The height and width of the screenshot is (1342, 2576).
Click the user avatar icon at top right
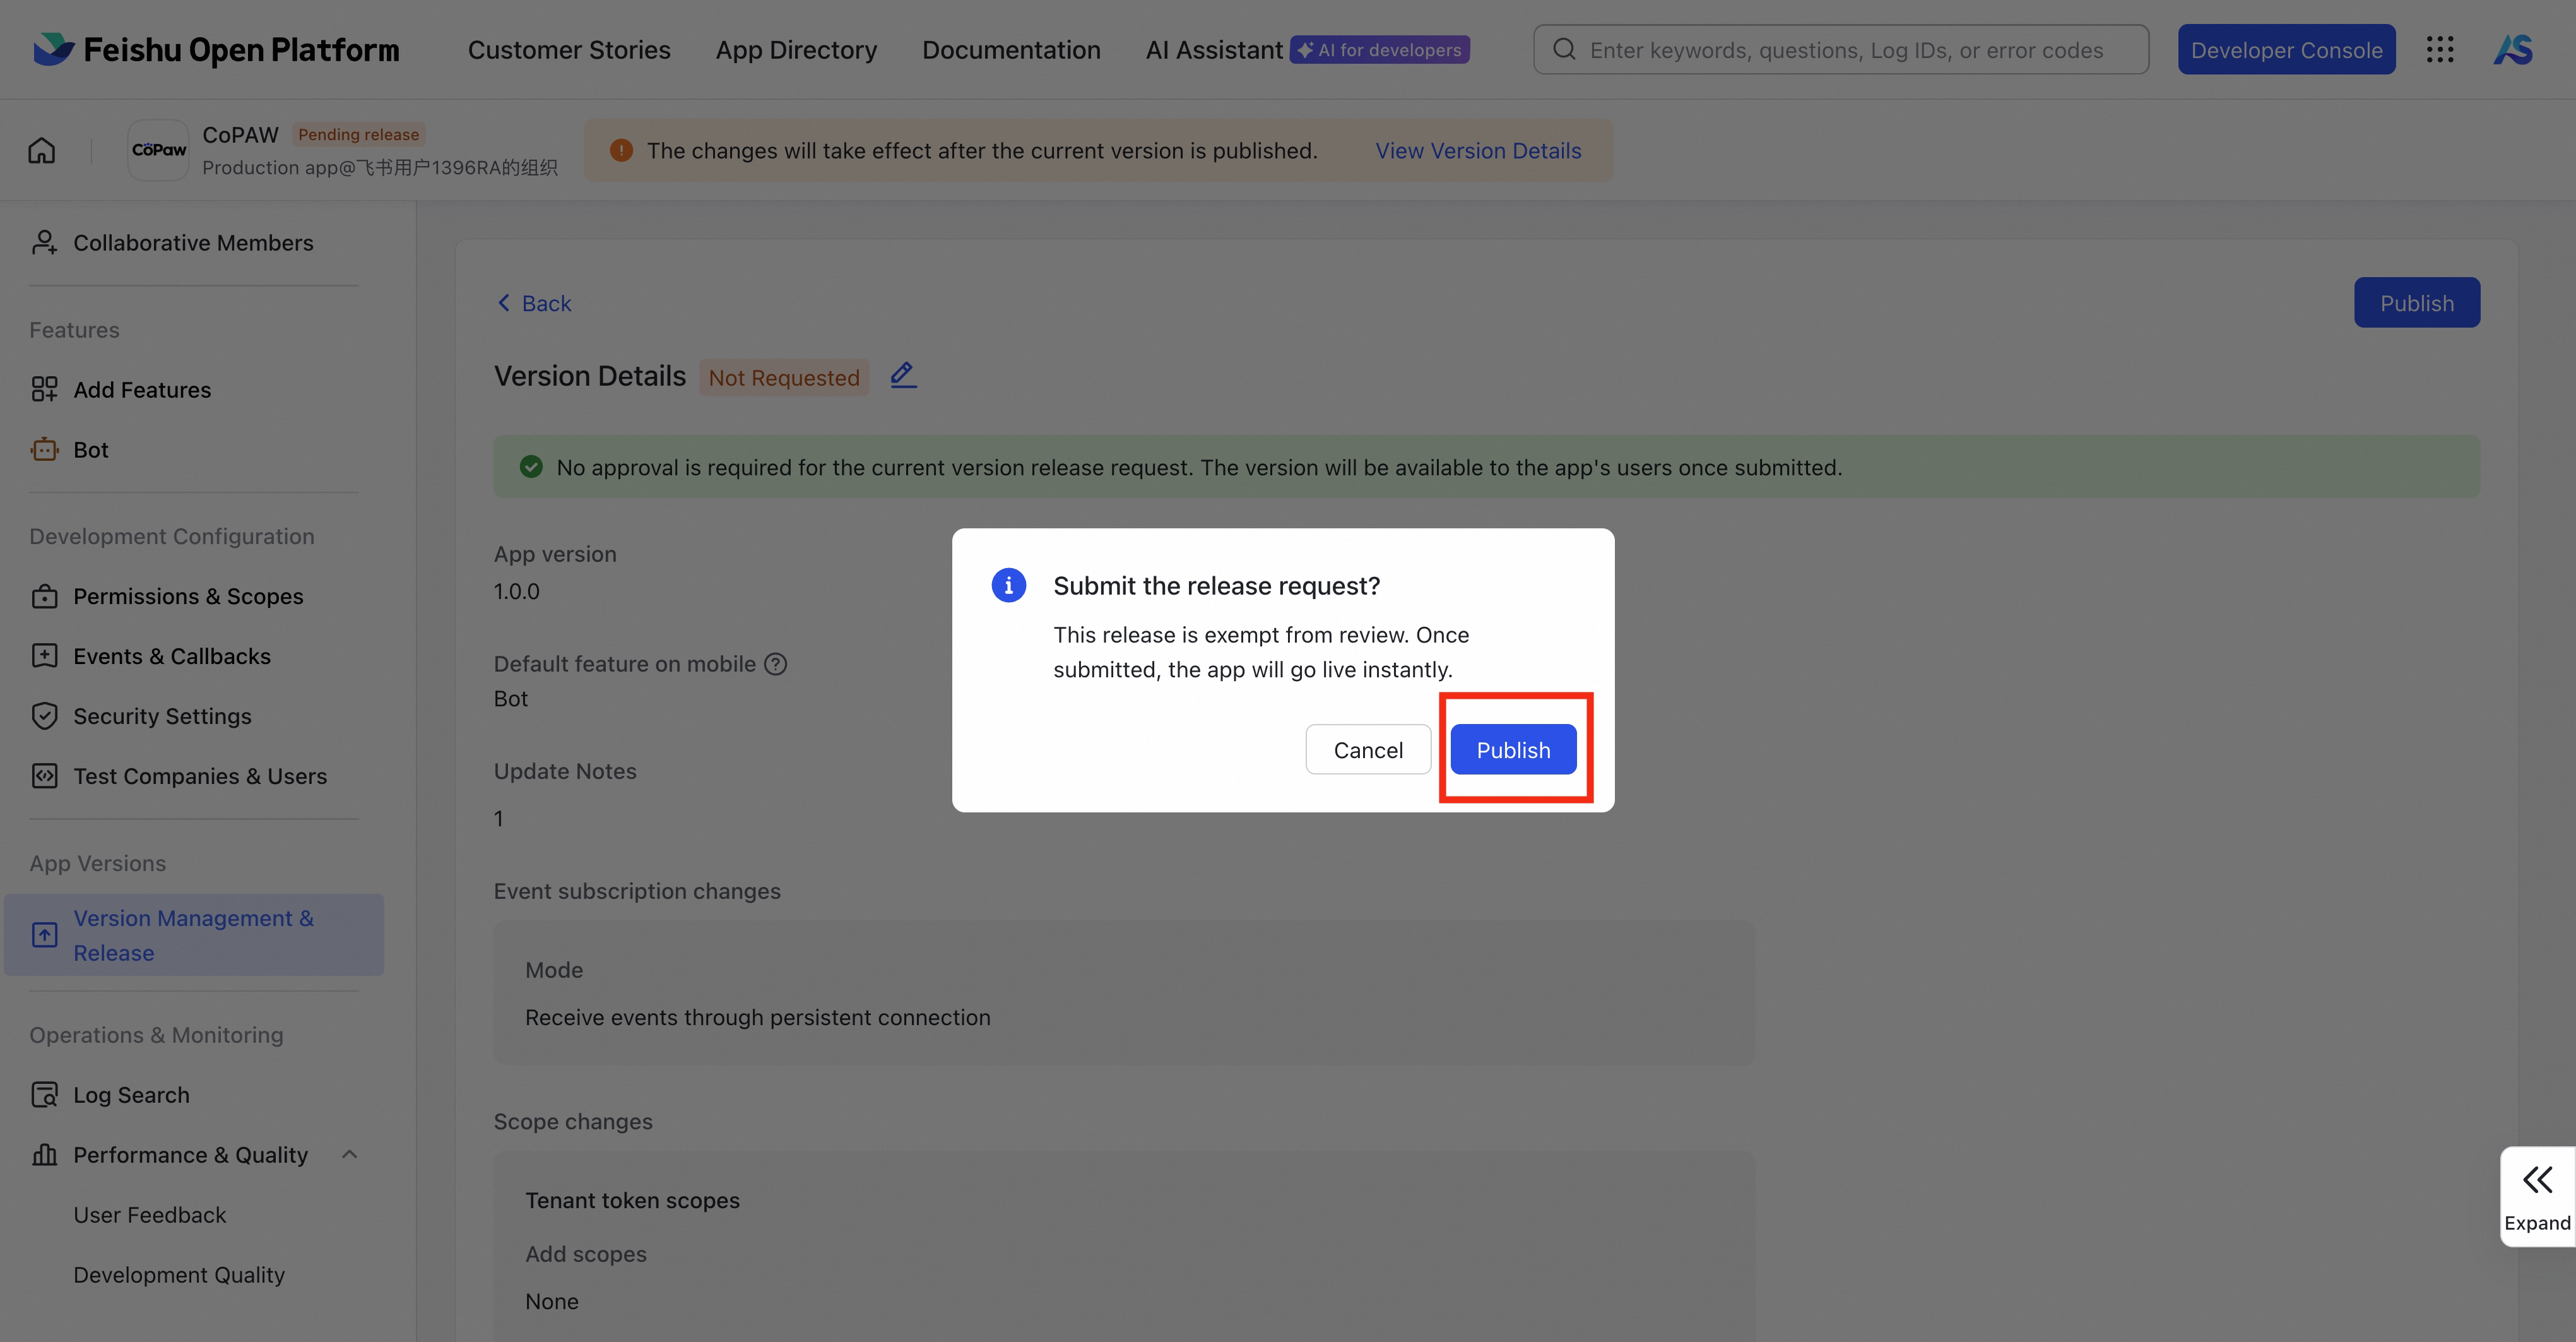point(2513,50)
